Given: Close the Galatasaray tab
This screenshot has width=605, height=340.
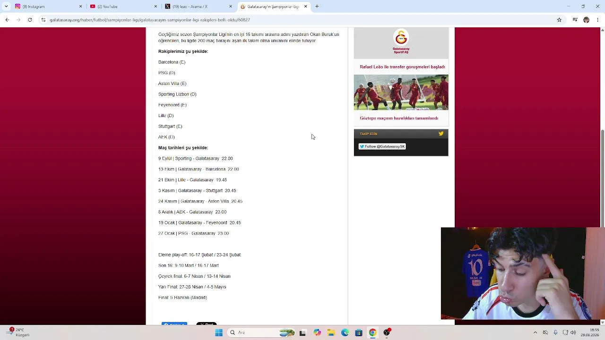Looking at the screenshot, I should (x=305, y=7).
